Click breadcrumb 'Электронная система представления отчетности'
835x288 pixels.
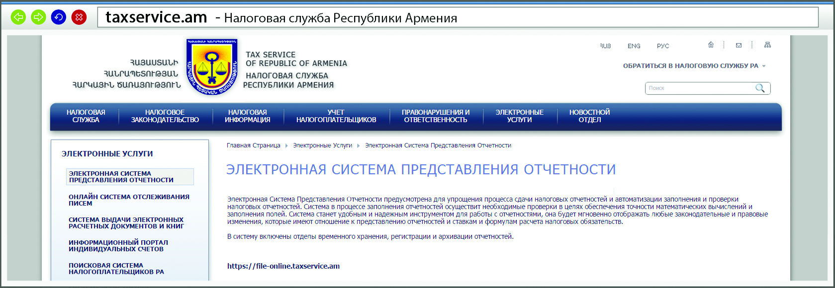(438, 145)
